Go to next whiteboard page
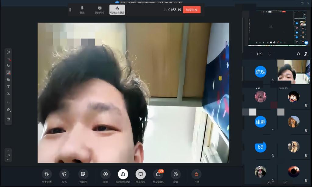Image resolution: width=312 pixels, height=187 pixels. pyautogui.click(x=8, y=160)
